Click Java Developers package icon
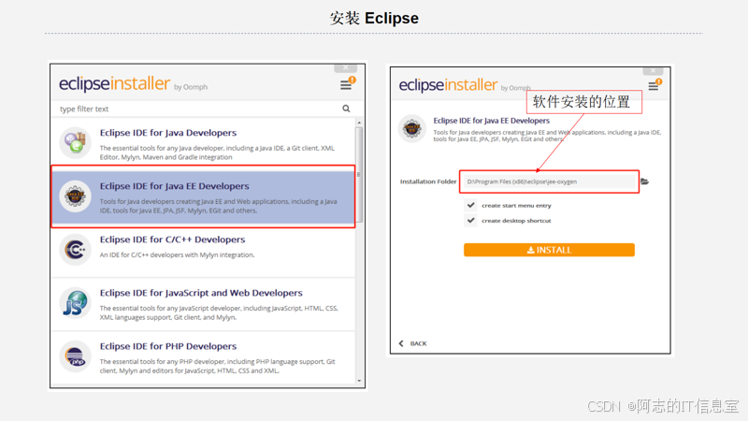 (75, 142)
